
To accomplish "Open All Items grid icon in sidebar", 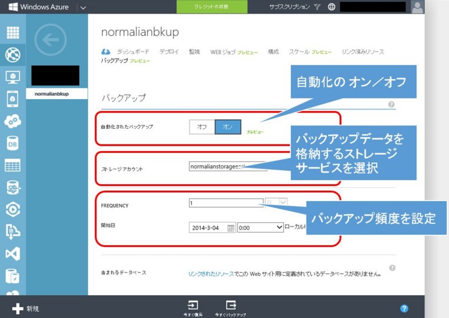I will (x=13, y=32).
